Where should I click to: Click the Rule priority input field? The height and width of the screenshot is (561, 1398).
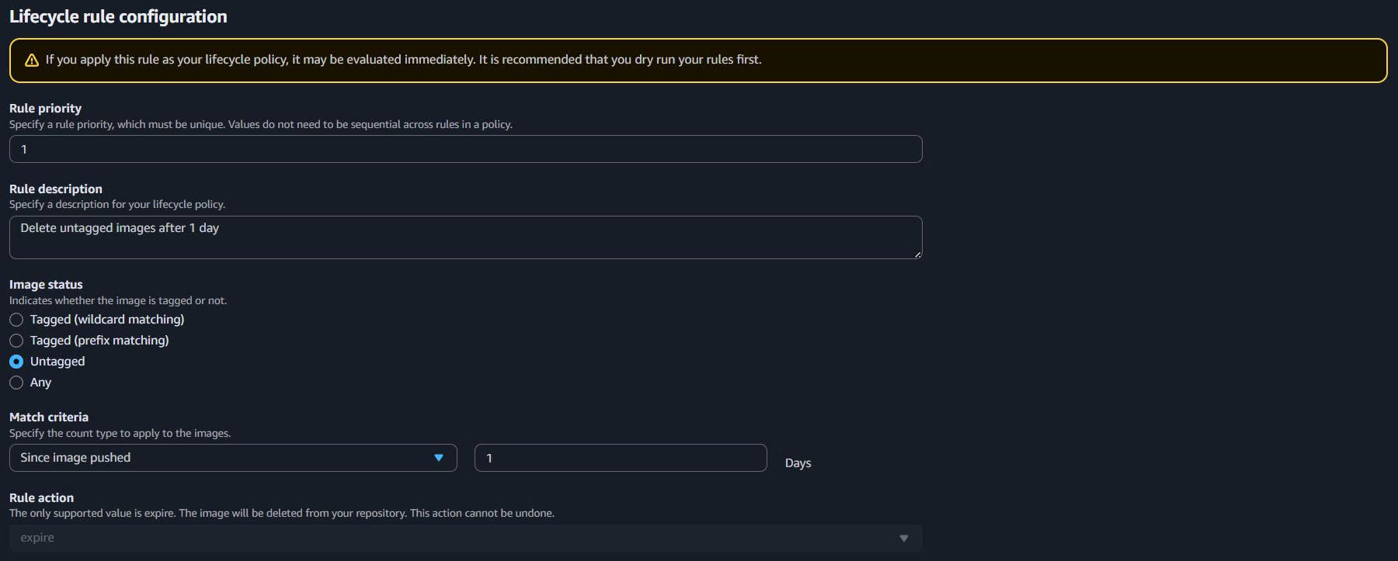464,149
